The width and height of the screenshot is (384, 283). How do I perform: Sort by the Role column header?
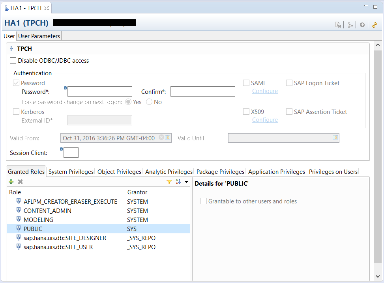[x=66, y=192]
